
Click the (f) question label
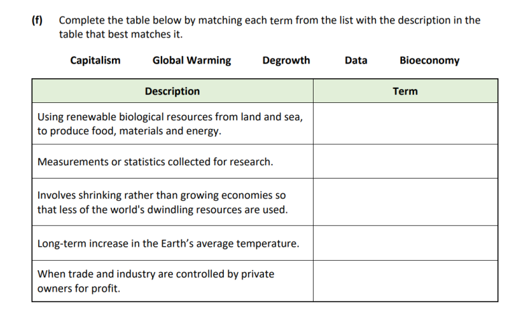point(37,20)
